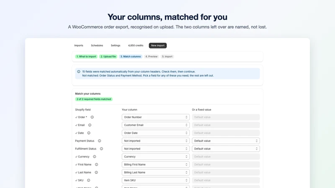Open the Order Date column dropdown
The height and width of the screenshot is (188, 335).
(x=155, y=133)
